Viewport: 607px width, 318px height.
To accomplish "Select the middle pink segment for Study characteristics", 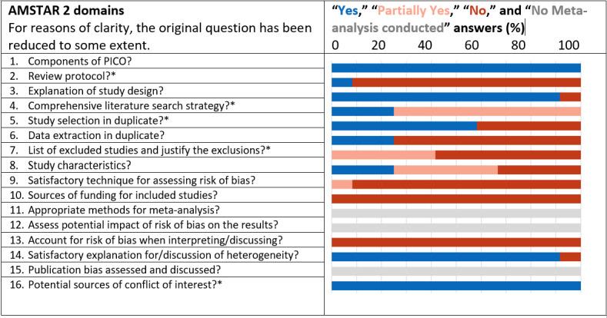I will pos(445,170).
